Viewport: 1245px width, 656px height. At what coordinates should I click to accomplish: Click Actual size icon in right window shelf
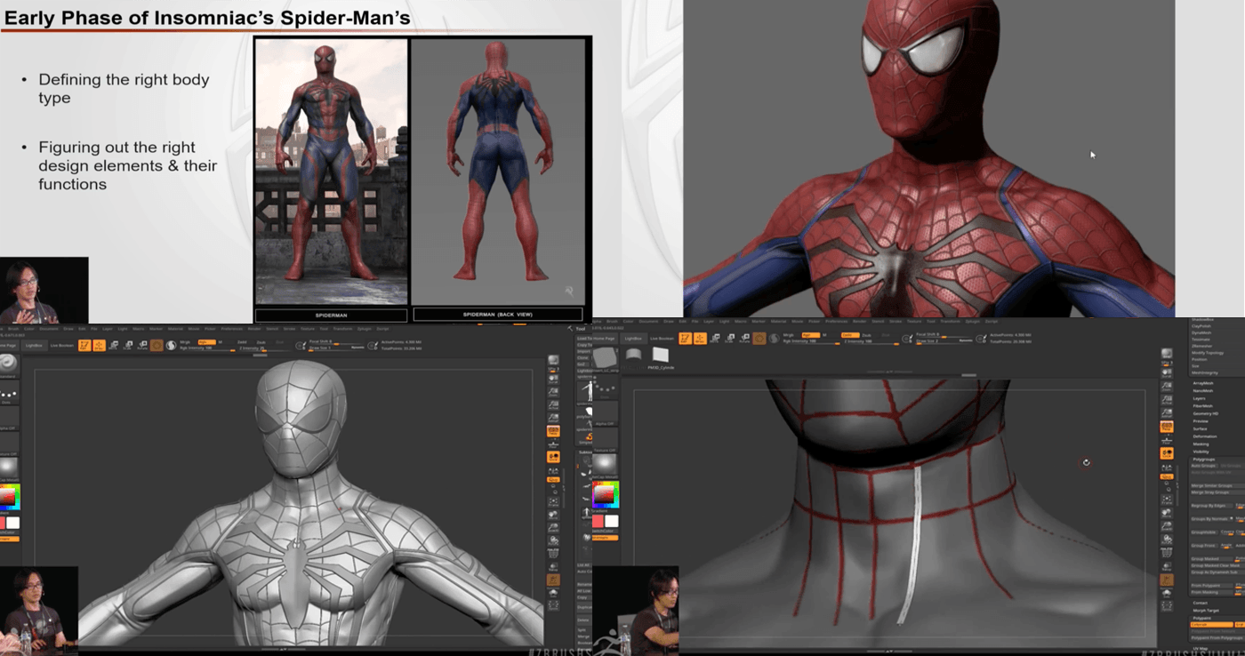[x=1167, y=399]
